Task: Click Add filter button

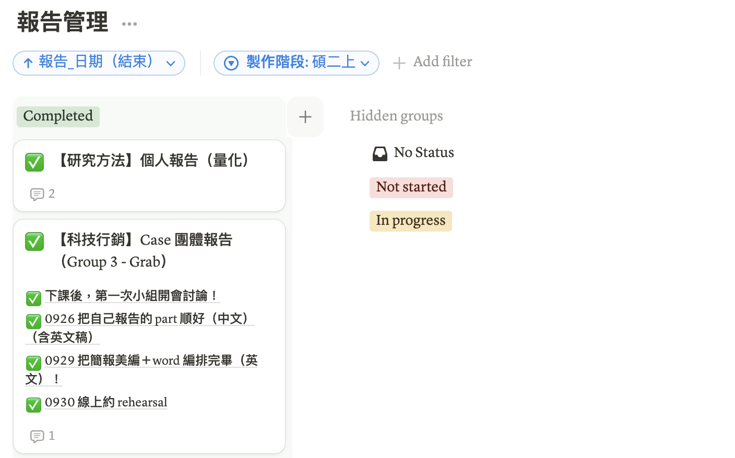Action: [x=433, y=62]
